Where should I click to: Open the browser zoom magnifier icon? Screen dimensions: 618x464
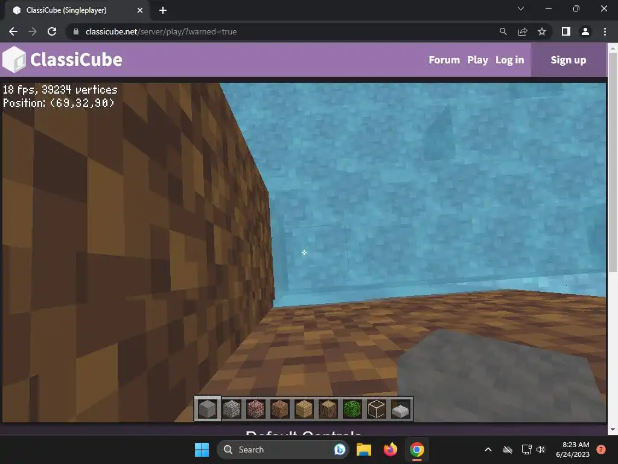pos(503,31)
